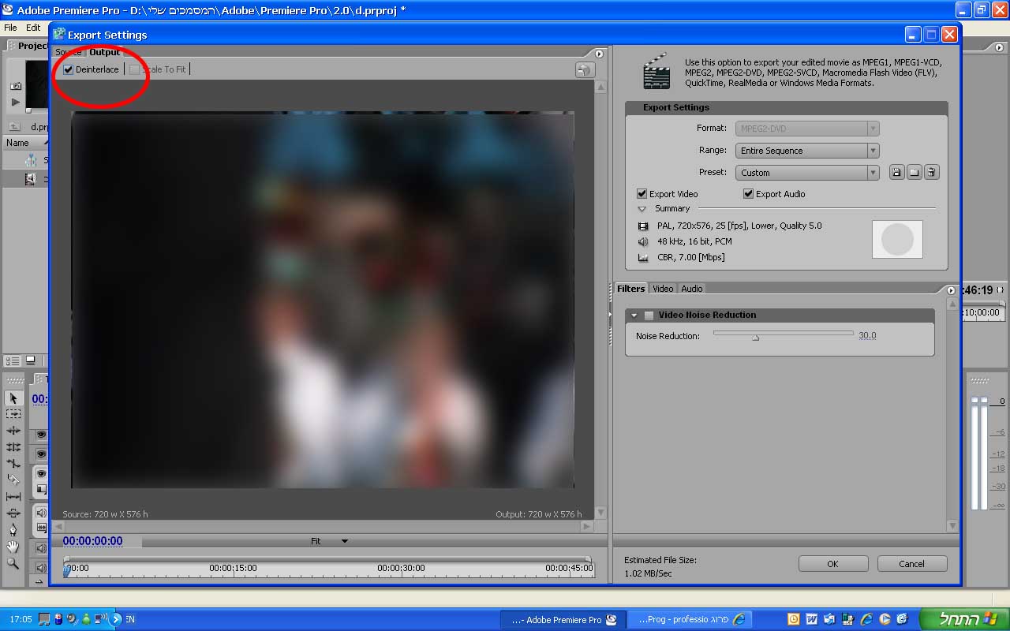Open the Edit menu
This screenshot has height=631, width=1010.
pyautogui.click(x=33, y=28)
